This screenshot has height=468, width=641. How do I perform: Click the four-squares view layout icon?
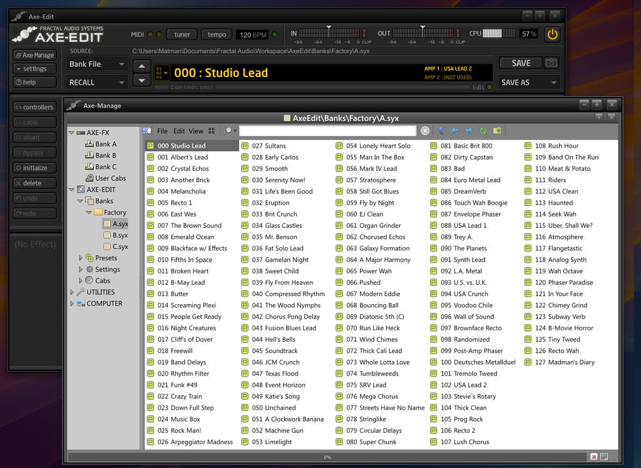point(212,131)
